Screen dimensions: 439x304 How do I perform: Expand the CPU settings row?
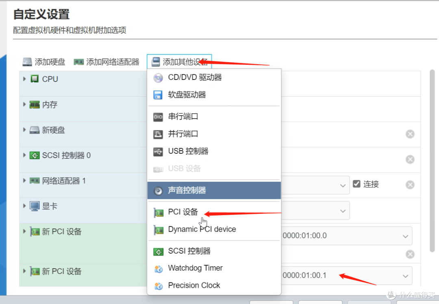(x=24, y=79)
